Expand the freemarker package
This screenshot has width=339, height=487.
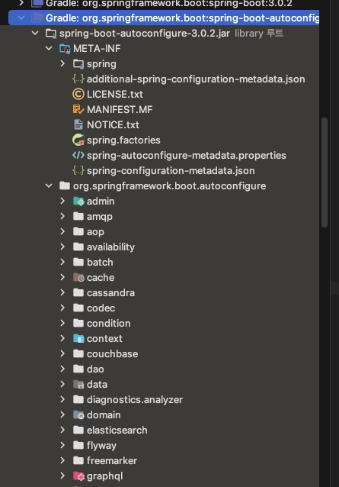point(62,460)
